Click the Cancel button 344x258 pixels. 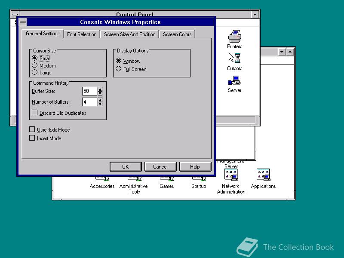[160, 167]
